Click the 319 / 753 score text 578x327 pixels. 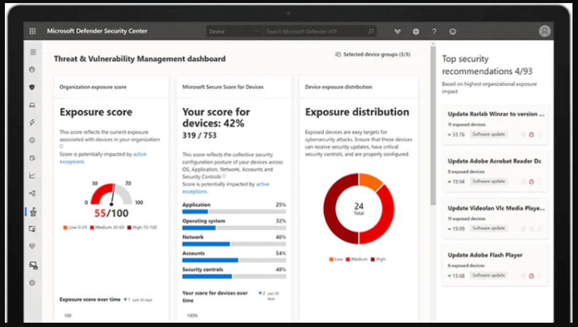(199, 136)
